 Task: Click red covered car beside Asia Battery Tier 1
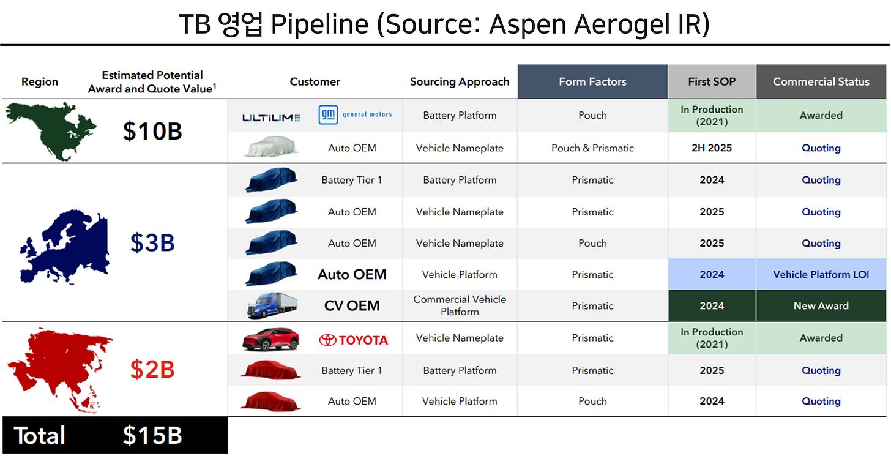[271, 370]
